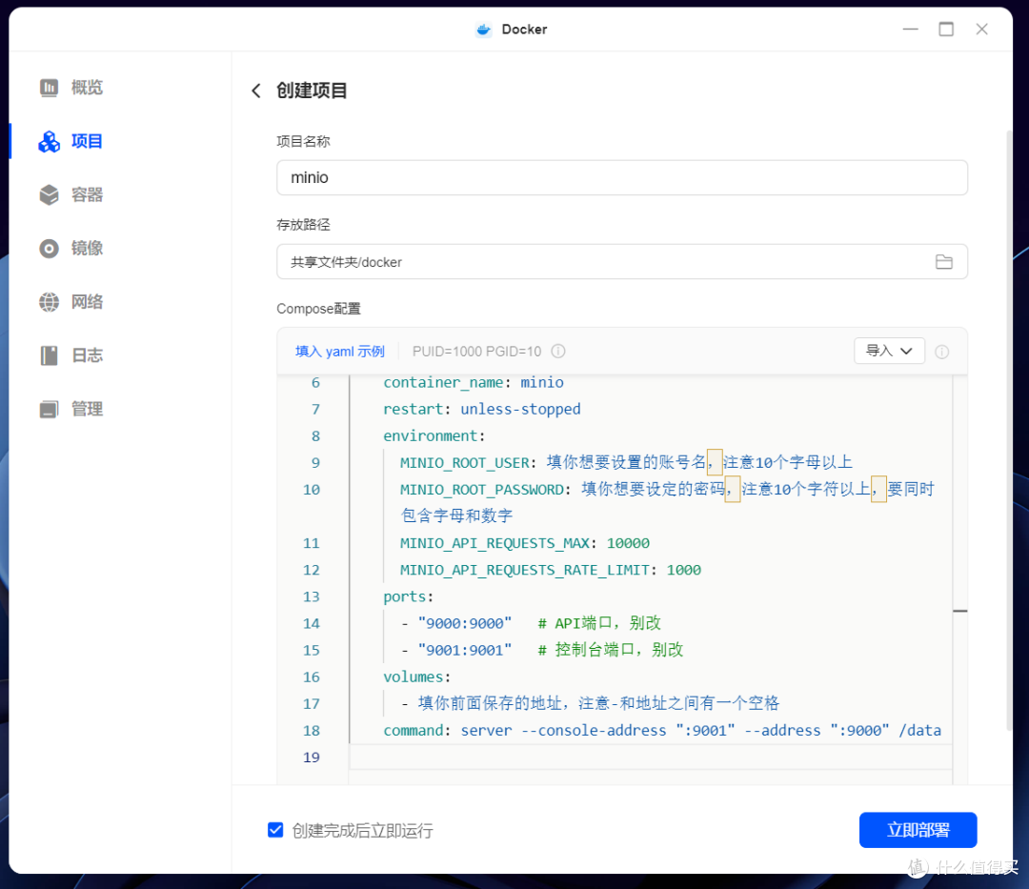Click the command line text on line 18
This screenshot has width=1029, height=889.
click(x=662, y=730)
